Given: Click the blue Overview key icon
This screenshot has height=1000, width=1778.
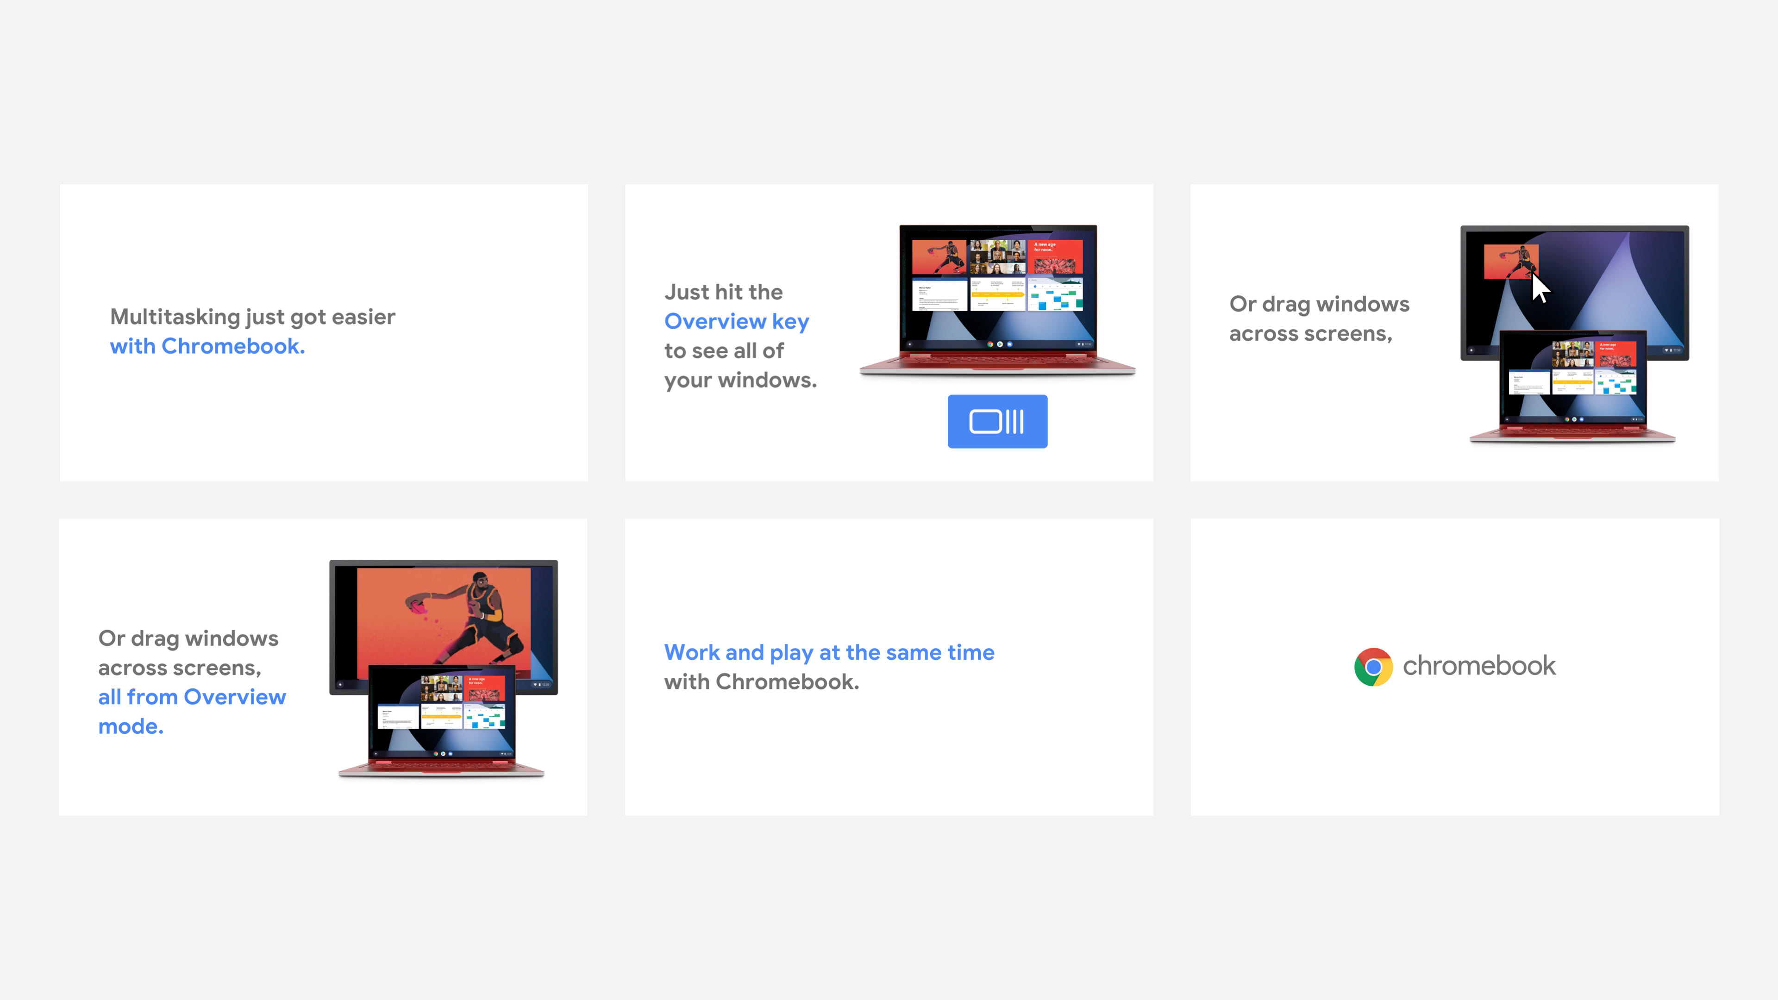Looking at the screenshot, I should point(997,421).
